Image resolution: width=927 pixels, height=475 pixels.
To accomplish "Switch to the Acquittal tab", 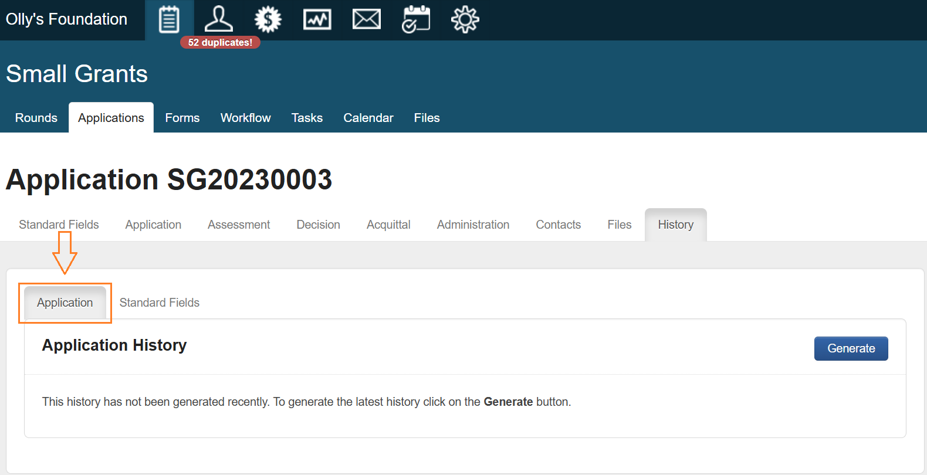I will pyautogui.click(x=388, y=225).
